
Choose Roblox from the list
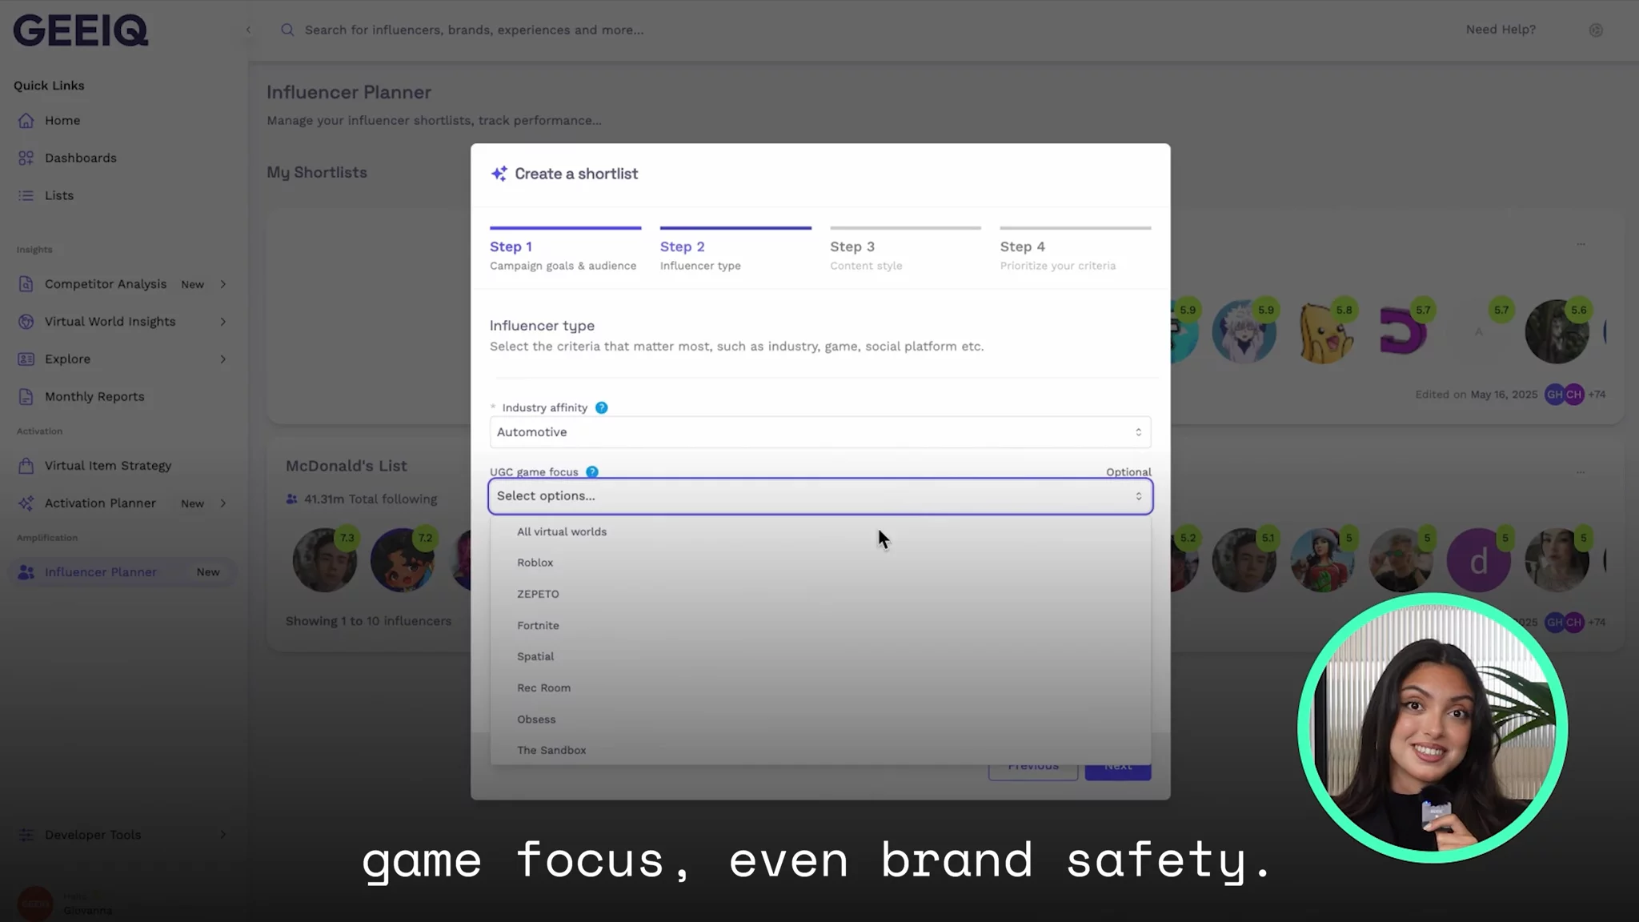820,563
